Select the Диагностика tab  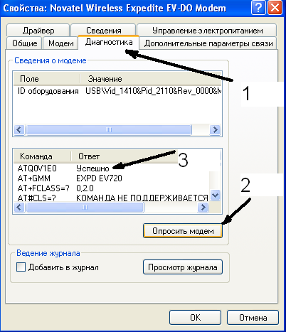tap(109, 42)
